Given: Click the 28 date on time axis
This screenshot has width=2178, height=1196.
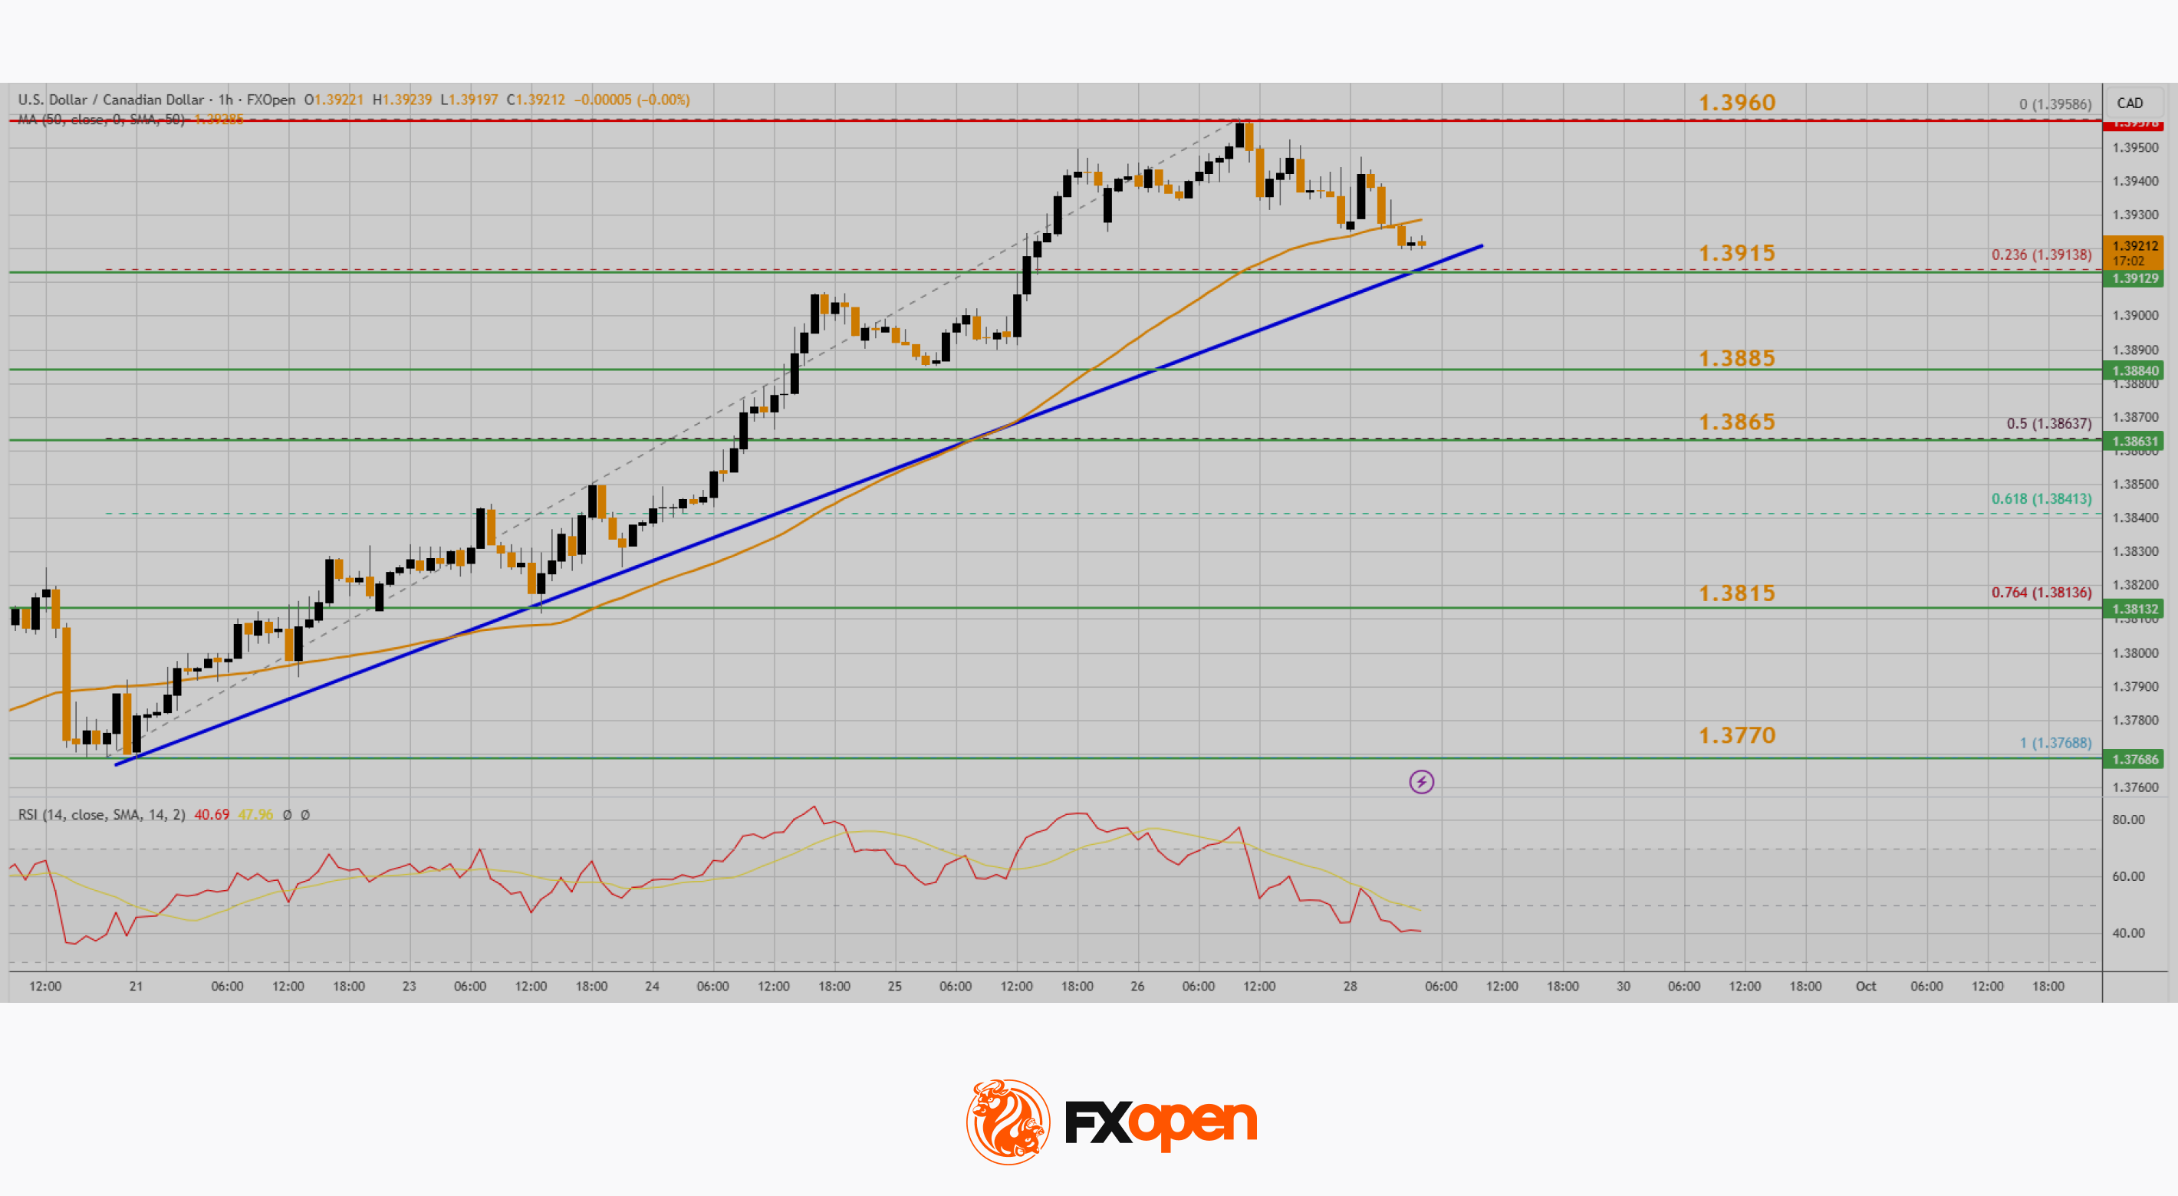Looking at the screenshot, I should point(1350,987).
